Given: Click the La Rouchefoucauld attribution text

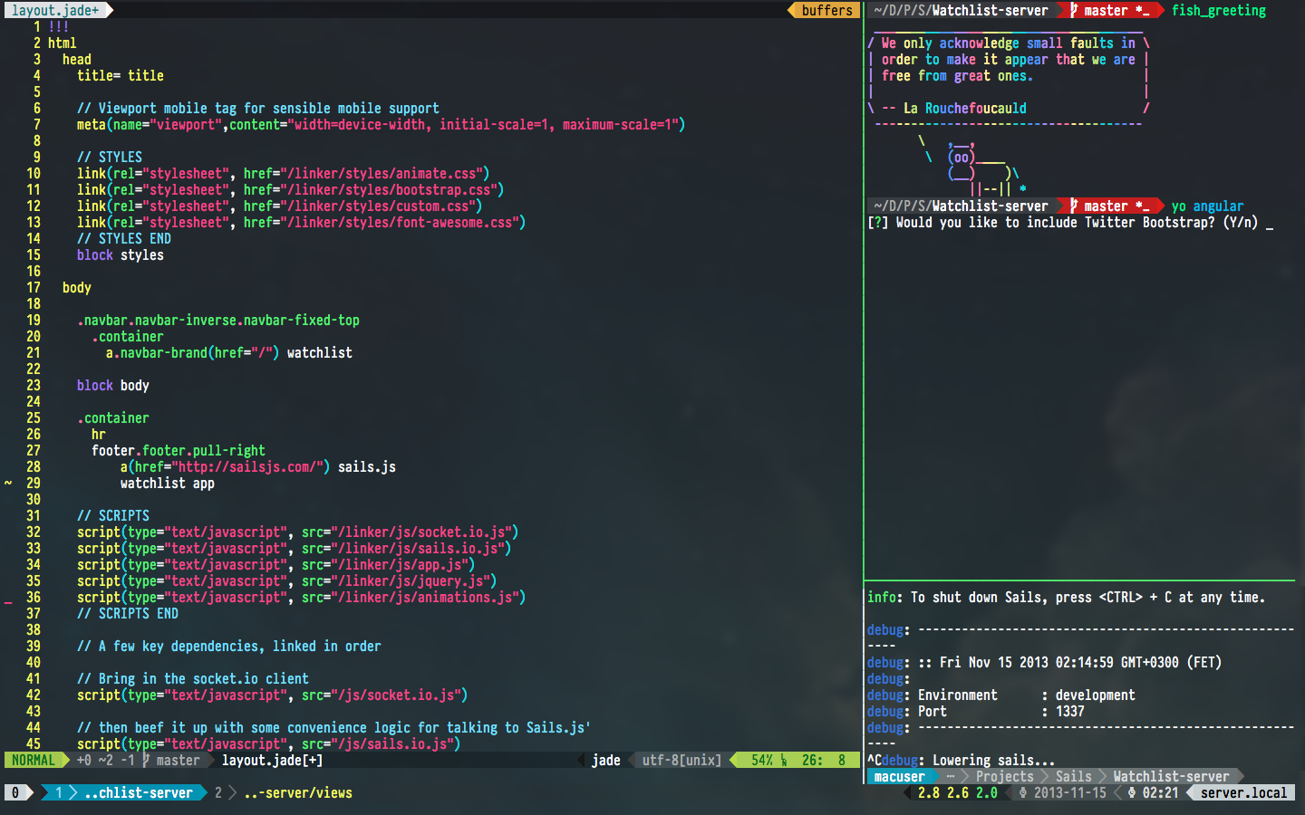Looking at the screenshot, I should tap(964, 108).
